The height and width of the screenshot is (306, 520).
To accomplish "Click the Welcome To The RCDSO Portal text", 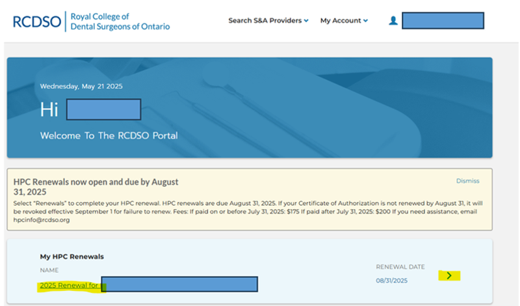I will click(109, 135).
